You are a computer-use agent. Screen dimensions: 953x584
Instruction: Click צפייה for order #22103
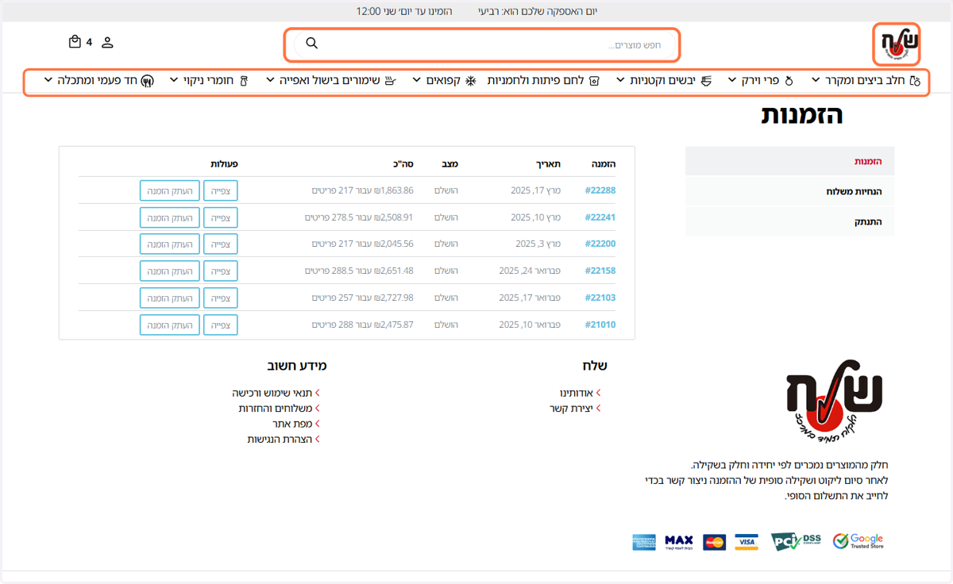coord(221,298)
